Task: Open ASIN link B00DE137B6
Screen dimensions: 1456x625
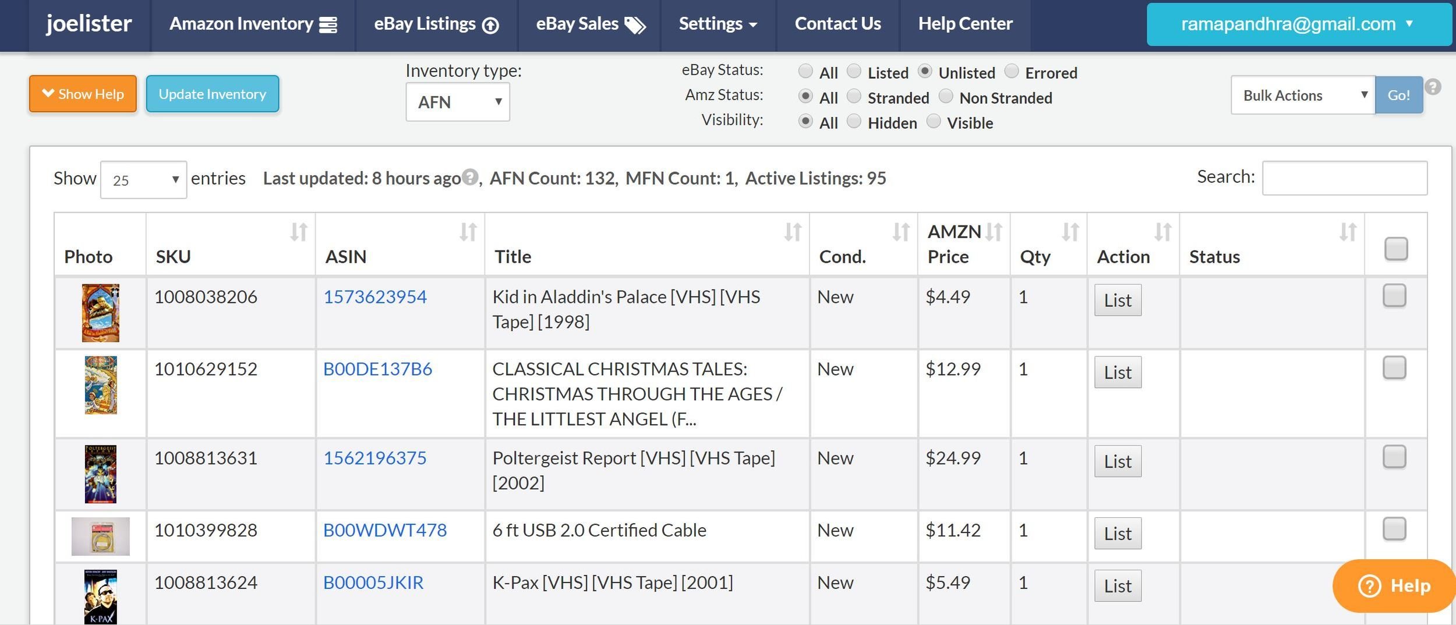Action: [x=377, y=369]
